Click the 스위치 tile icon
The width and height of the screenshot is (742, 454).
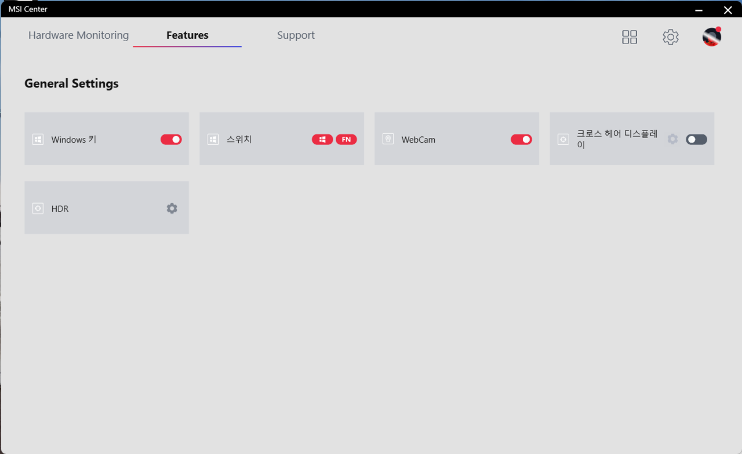(213, 140)
